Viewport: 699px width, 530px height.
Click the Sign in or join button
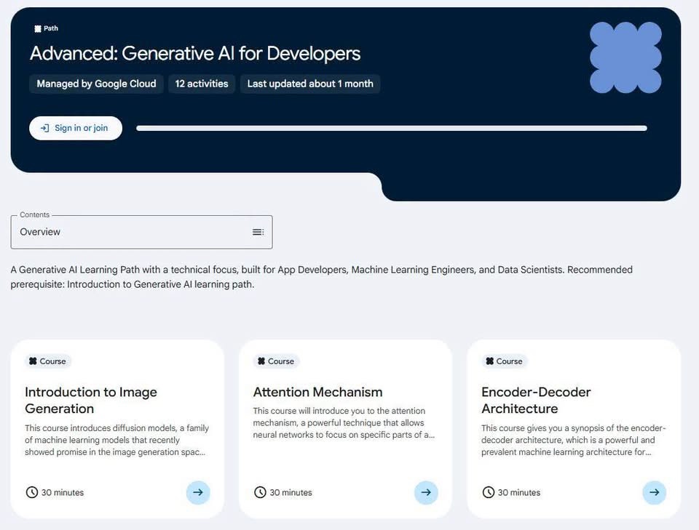[x=75, y=128]
